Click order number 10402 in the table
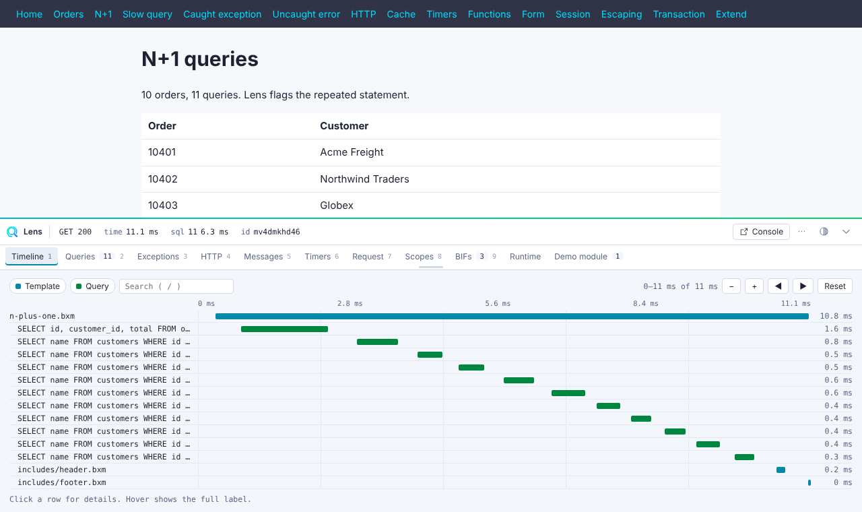This screenshot has width=862, height=512. pos(163,179)
